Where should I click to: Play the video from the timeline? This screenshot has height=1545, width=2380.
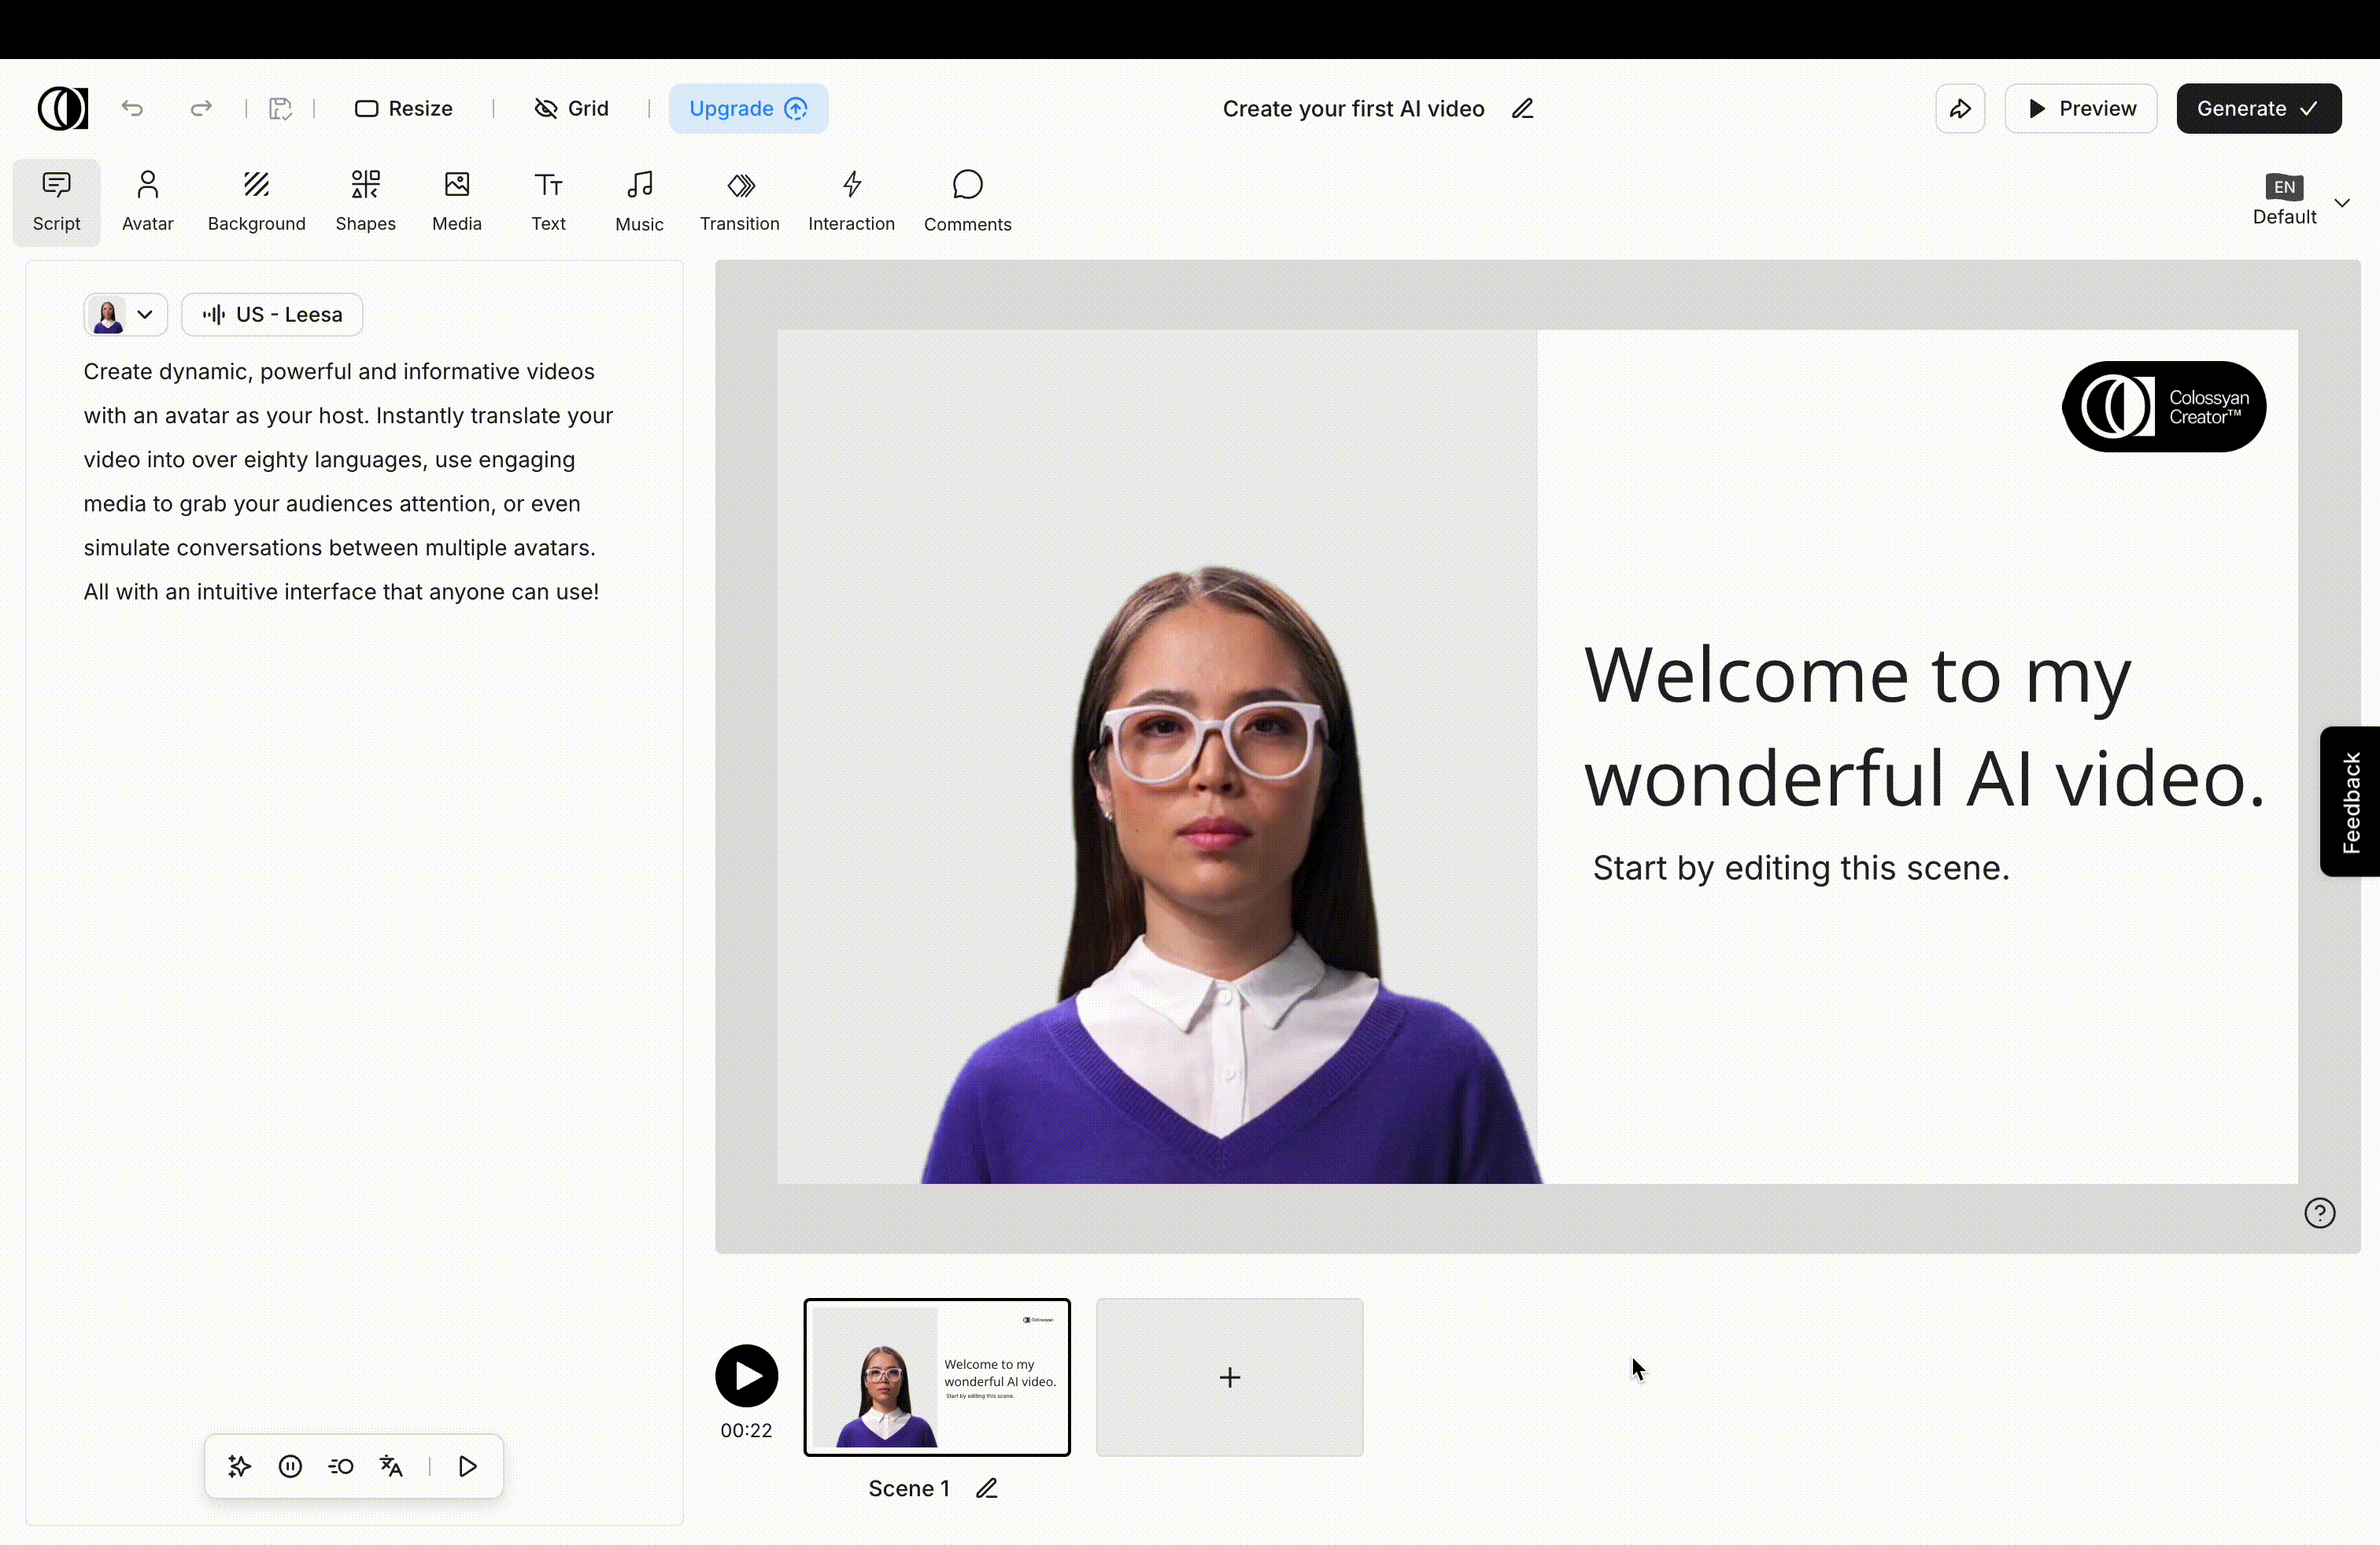click(746, 1375)
